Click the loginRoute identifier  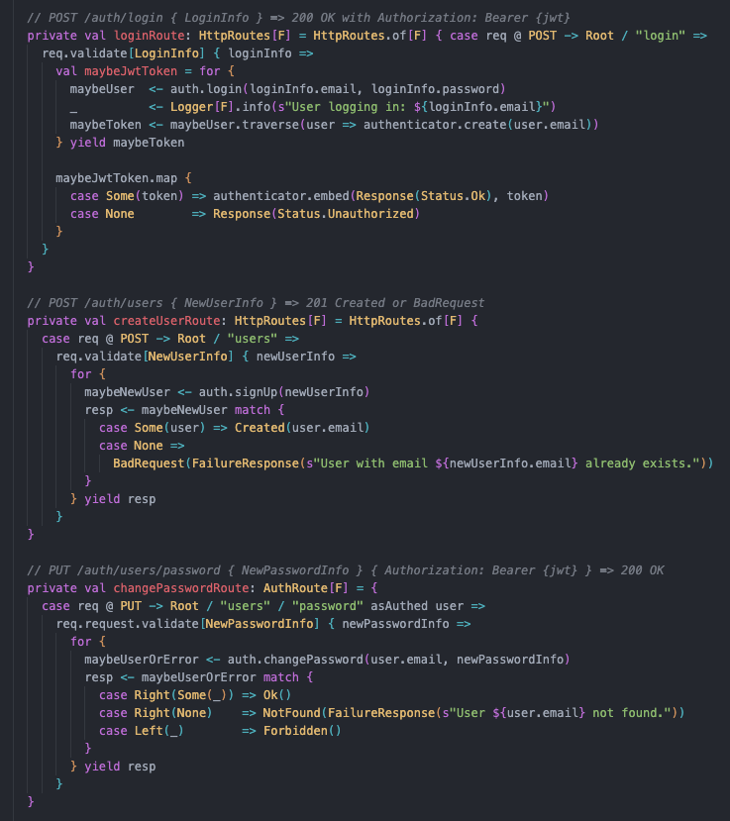[150, 36]
